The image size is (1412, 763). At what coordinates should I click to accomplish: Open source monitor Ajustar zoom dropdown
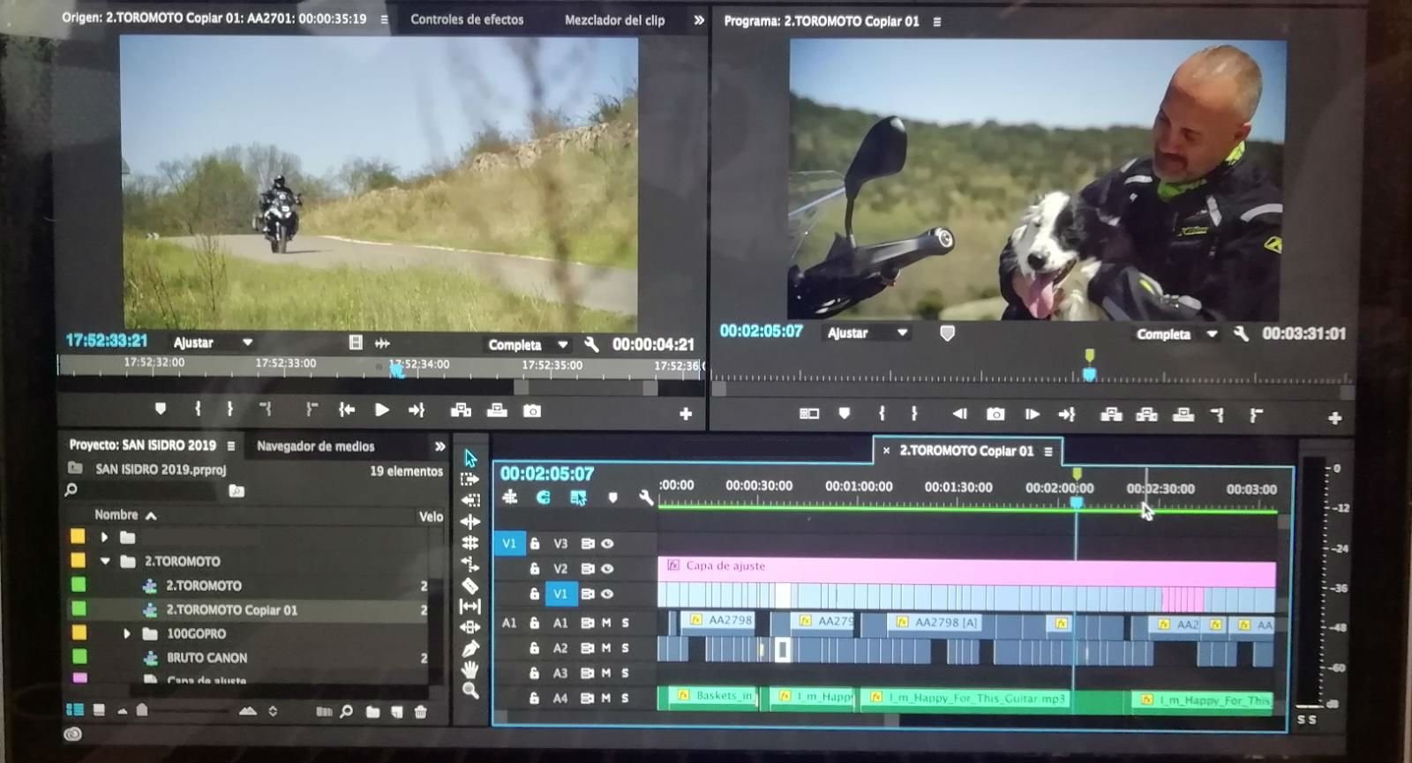click(x=213, y=342)
